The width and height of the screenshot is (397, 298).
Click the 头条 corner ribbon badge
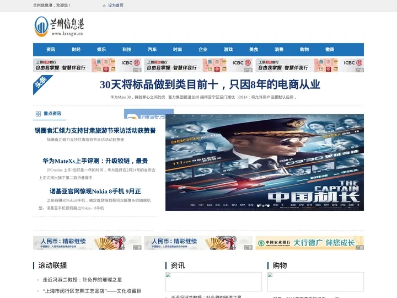click(x=41, y=83)
